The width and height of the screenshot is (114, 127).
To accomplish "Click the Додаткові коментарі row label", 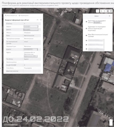I will click(x=12, y=71).
